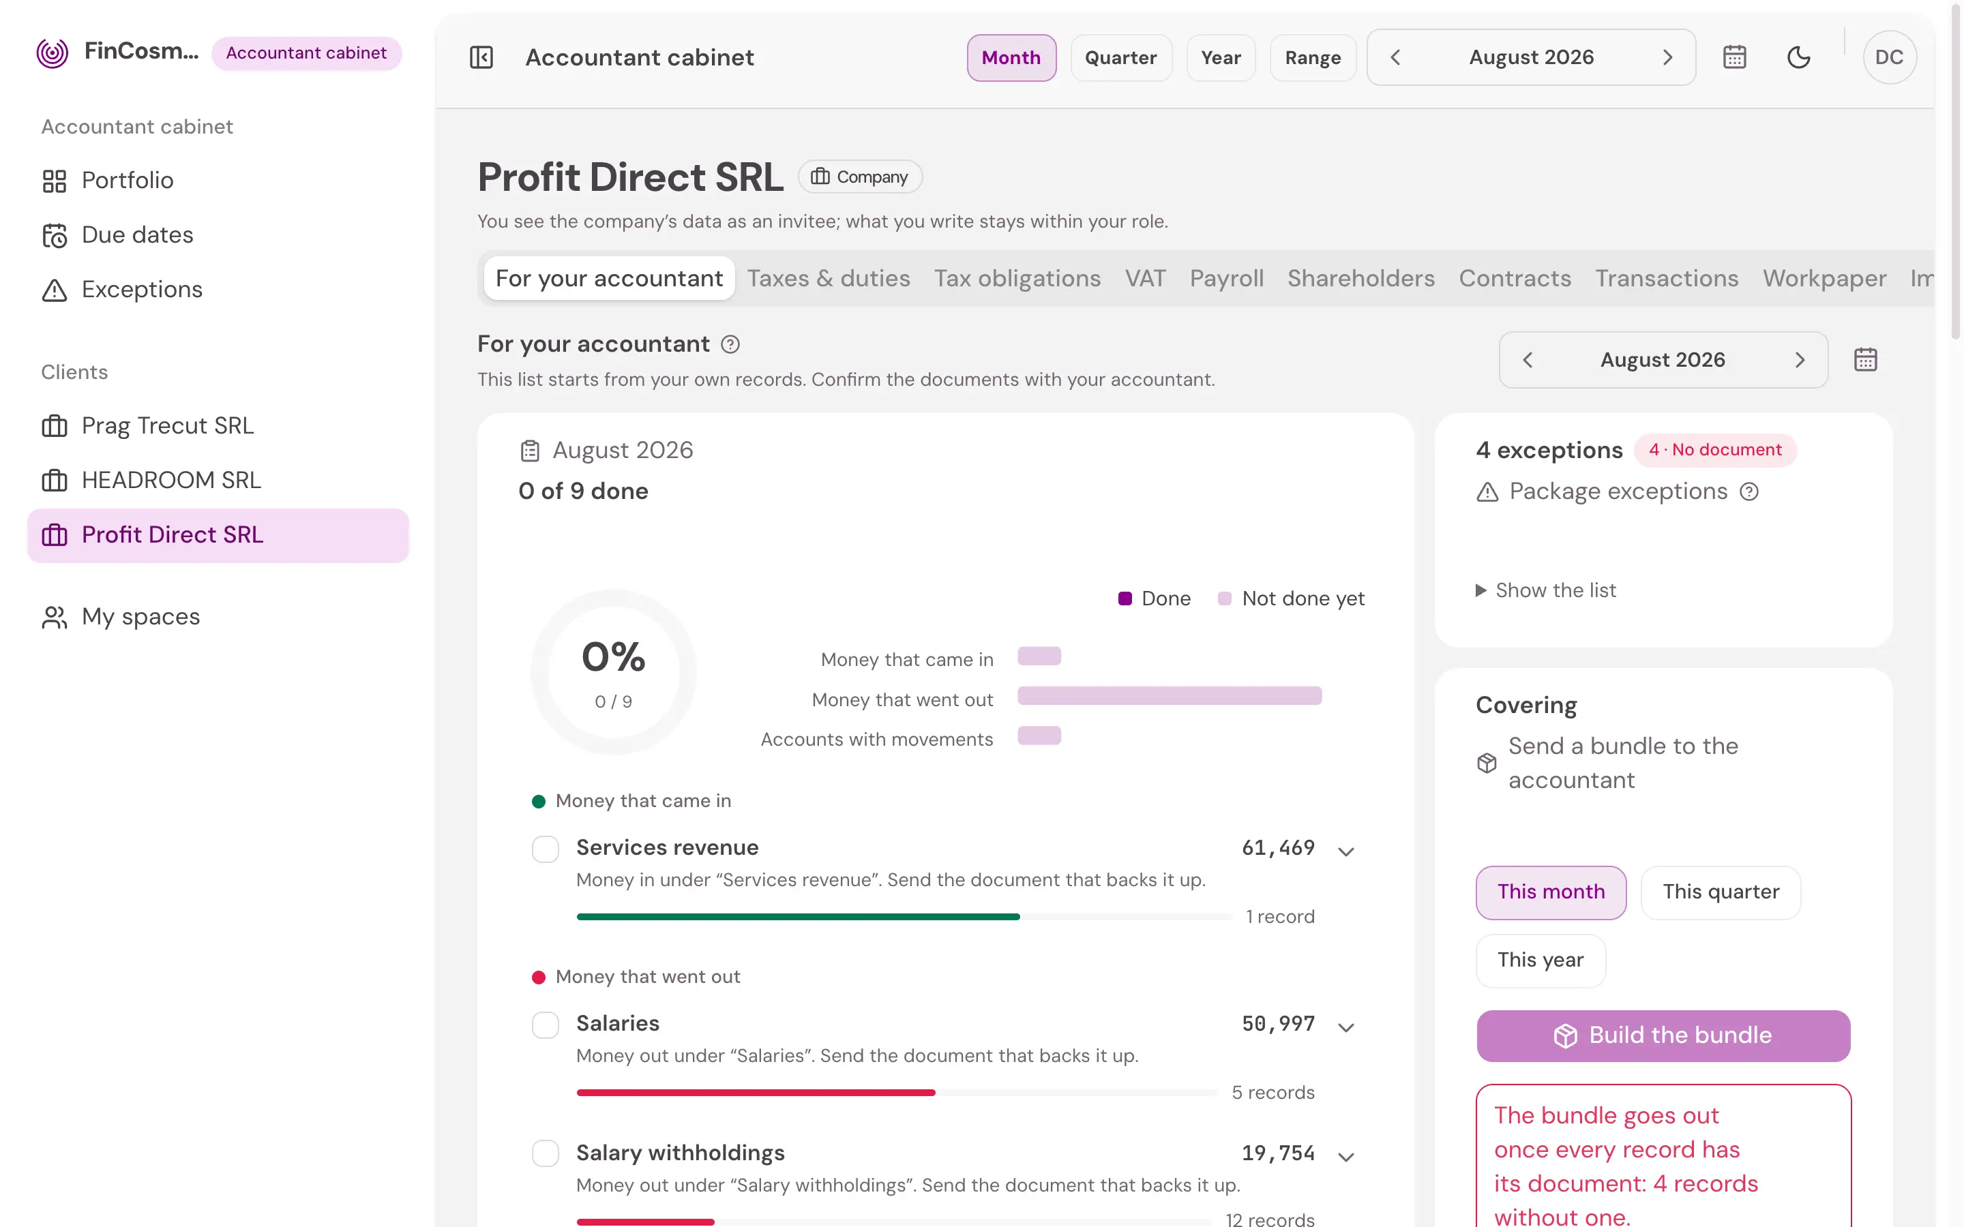Click the Not done yet legend swatch
1964x1227 pixels.
(x=1225, y=599)
